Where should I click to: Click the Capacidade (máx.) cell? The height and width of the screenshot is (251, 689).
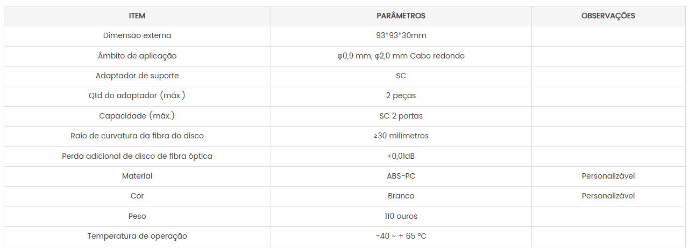pyautogui.click(x=137, y=116)
